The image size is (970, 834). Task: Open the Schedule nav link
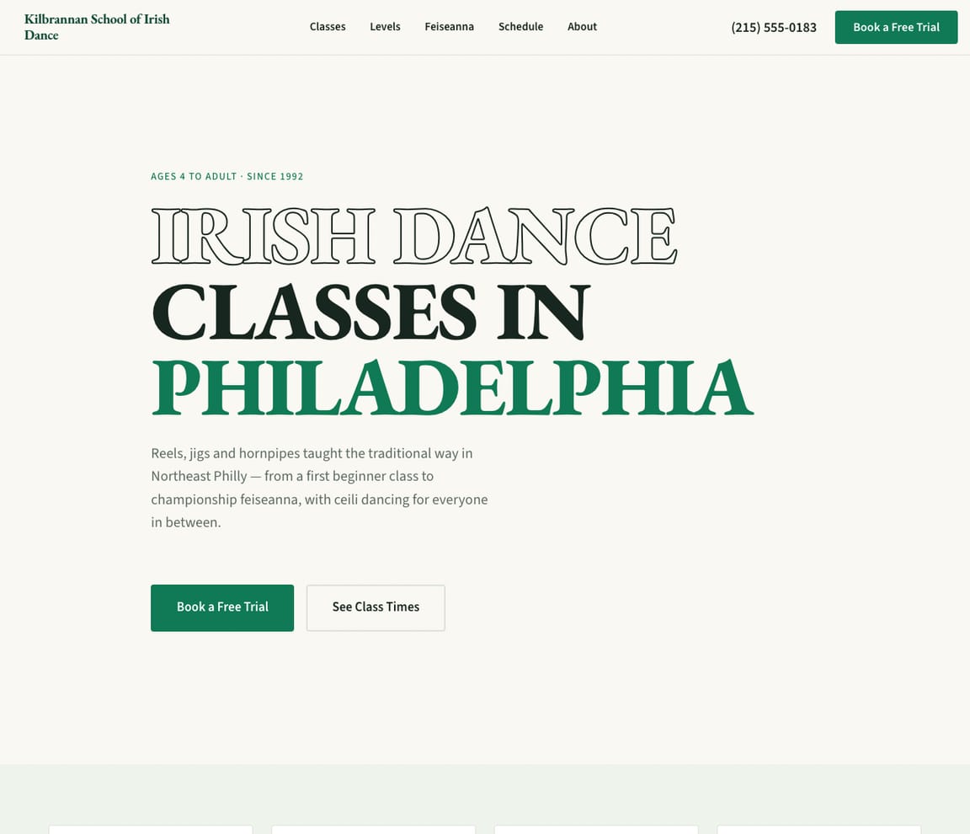tap(521, 27)
